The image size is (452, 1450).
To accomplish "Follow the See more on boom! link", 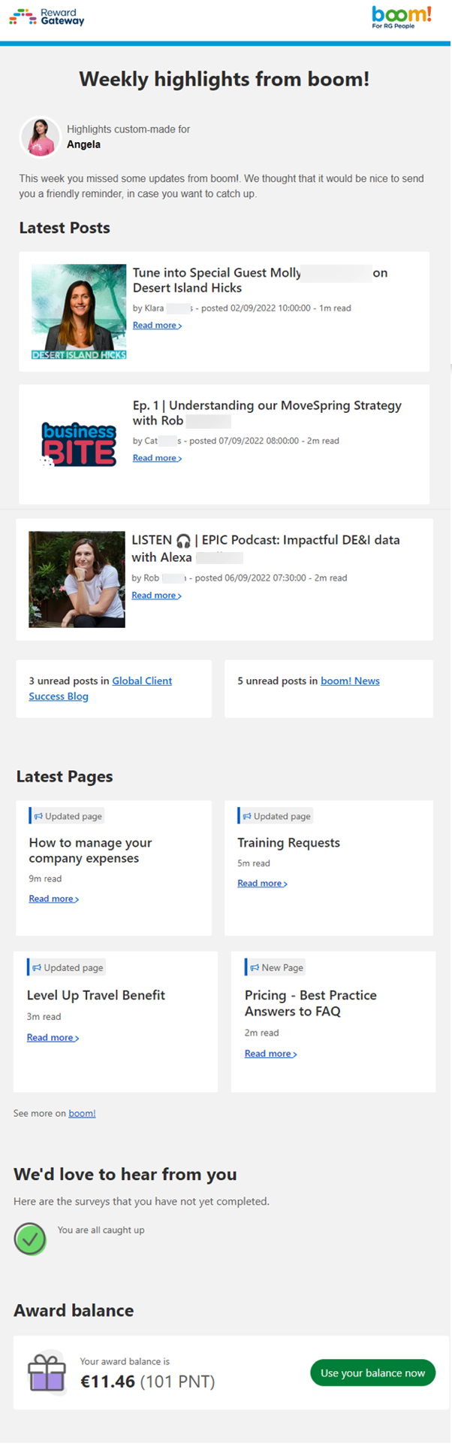I will [x=82, y=1113].
